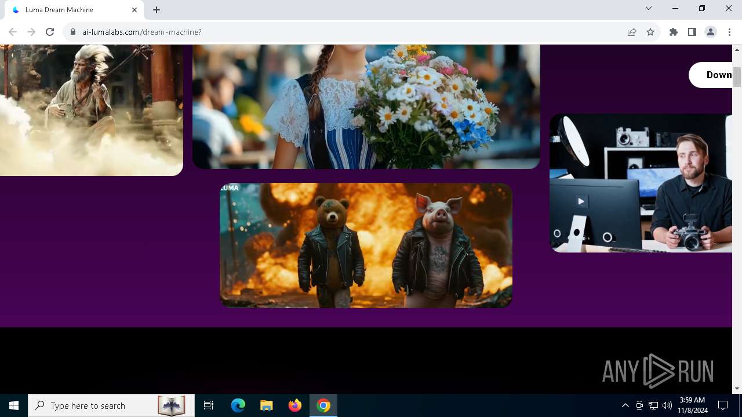Viewport: 742px width, 417px height.
Task: Open photographer with camera video thumbnail
Action: pos(641,183)
